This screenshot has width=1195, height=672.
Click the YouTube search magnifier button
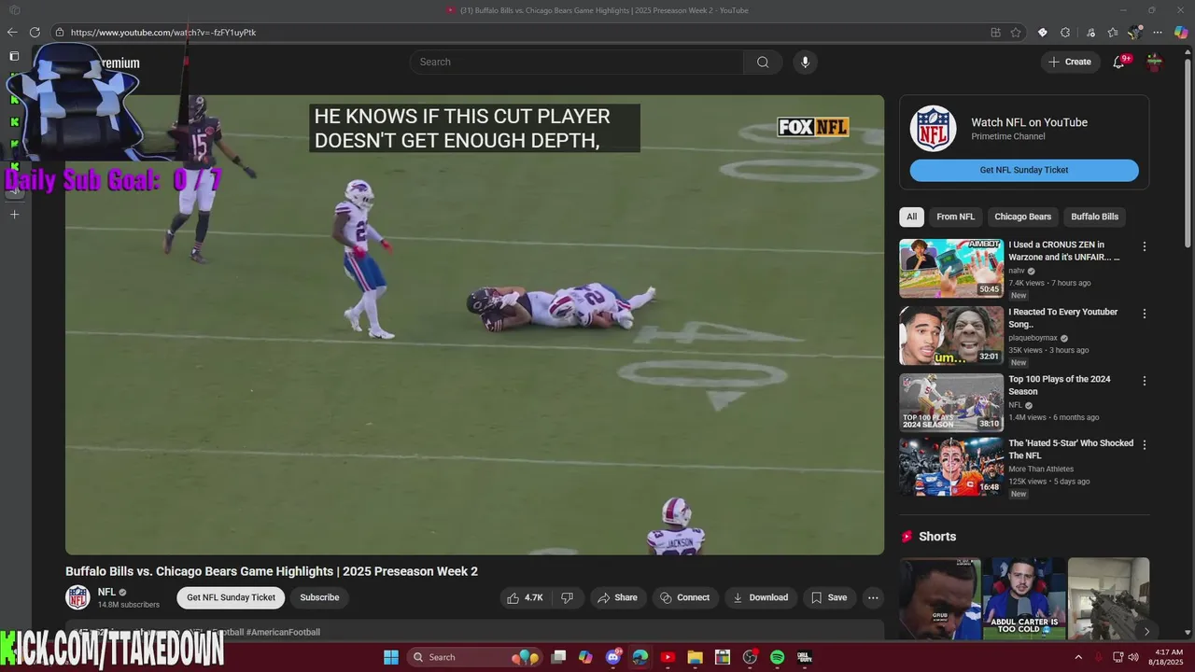[x=763, y=62]
